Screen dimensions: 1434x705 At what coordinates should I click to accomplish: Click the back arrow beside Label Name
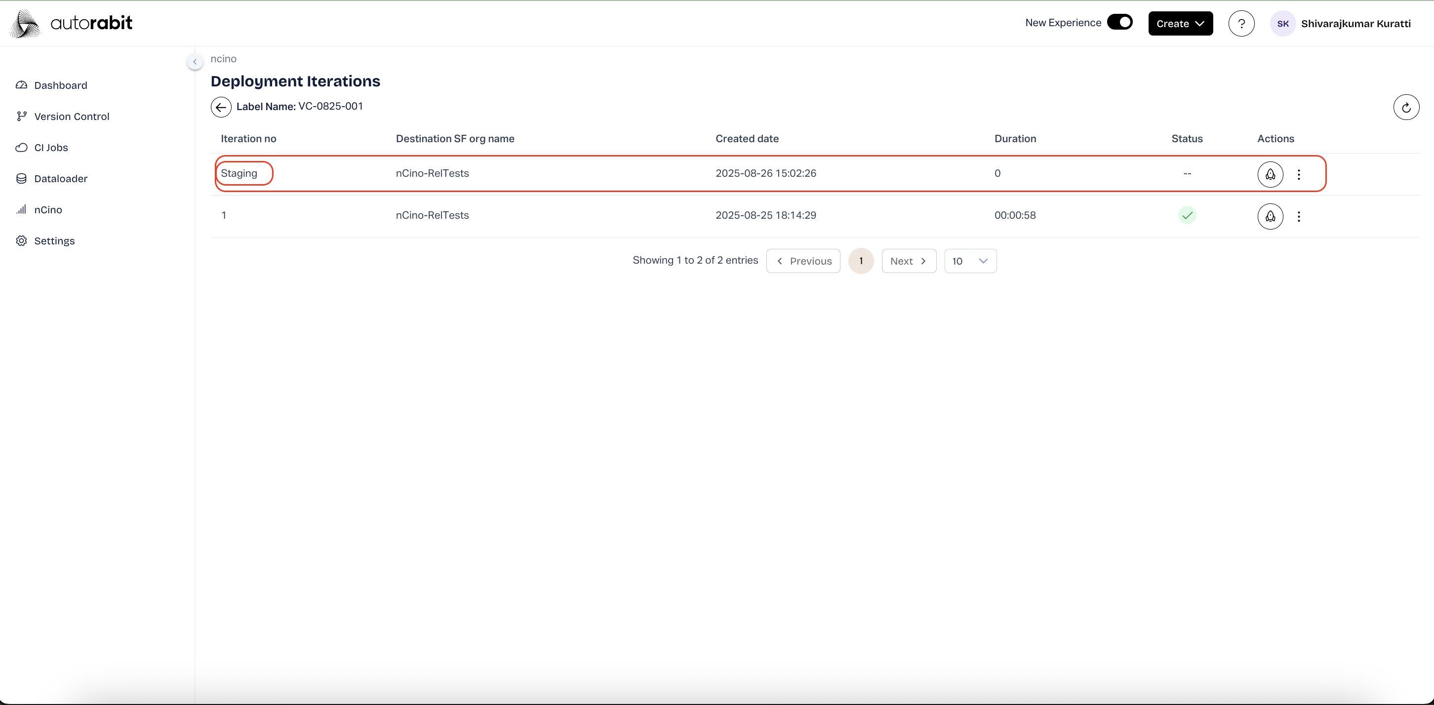tap(221, 107)
